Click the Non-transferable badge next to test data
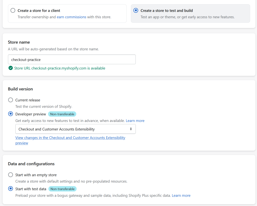 pyautogui.click(x=62, y=189)
